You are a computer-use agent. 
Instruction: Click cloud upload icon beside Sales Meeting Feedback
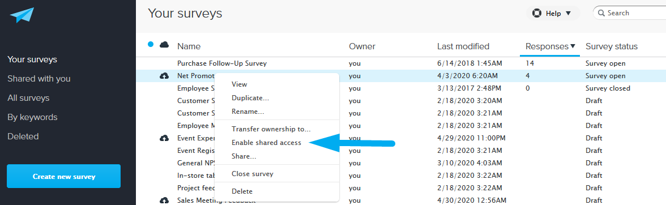pos(164,200)
